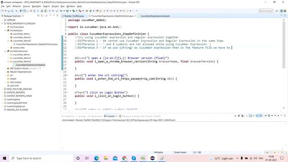Minimize the Package Explorer view
This screenshot has height=162, width=288.
54,16
